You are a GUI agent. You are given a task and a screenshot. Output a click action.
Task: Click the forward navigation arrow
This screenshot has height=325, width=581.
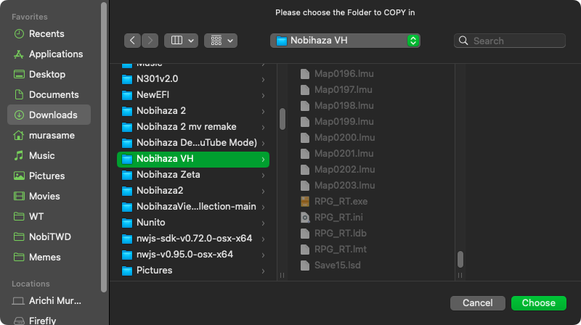pos(150,41)
